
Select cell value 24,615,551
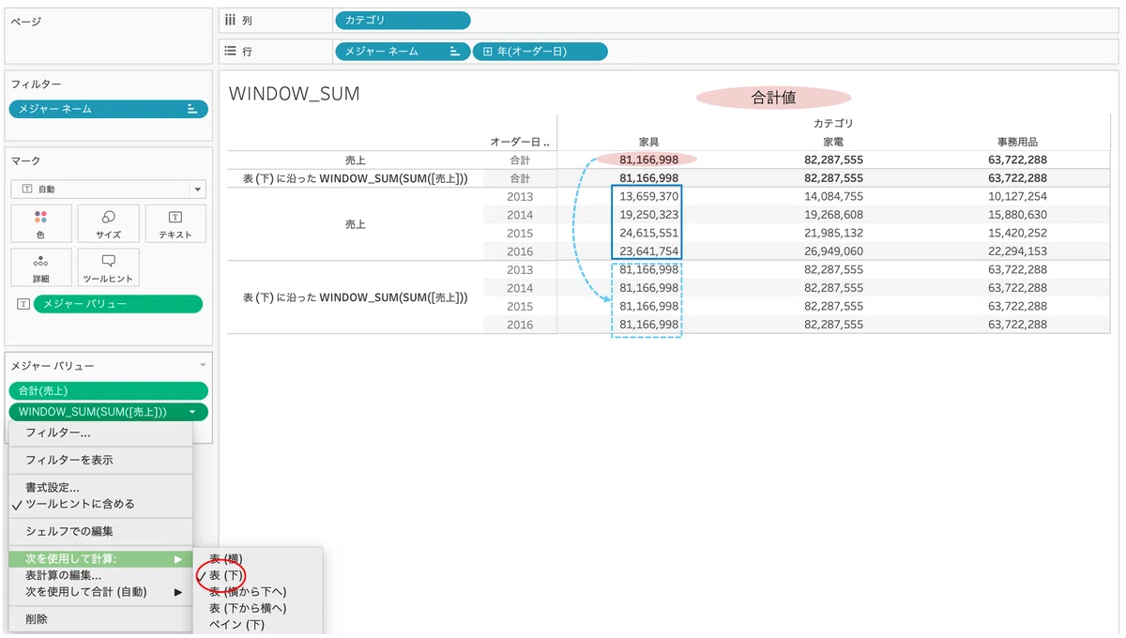coord(648,234)
